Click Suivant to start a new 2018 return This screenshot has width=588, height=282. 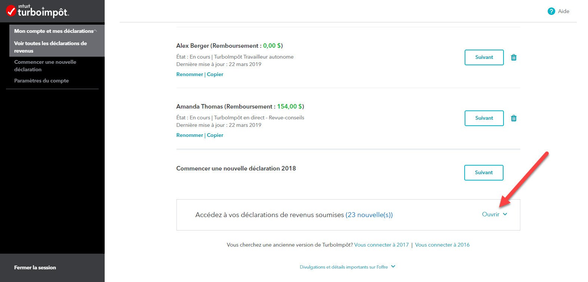(x=484, y=173)
